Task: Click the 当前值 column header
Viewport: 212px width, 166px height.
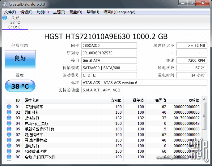Action: 112,100
